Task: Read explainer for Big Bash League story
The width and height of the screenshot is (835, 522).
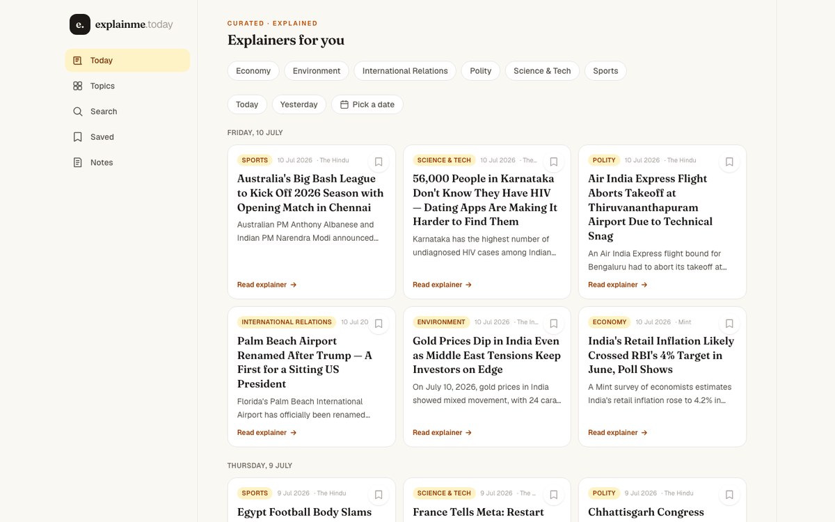Action: coord(267,285)
